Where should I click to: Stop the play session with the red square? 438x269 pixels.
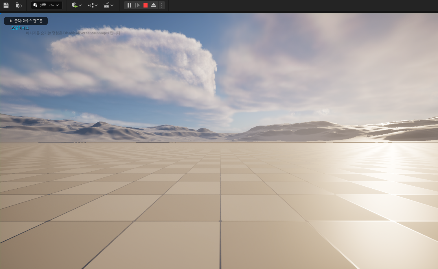pyautogui.click(x=146, y=5)
